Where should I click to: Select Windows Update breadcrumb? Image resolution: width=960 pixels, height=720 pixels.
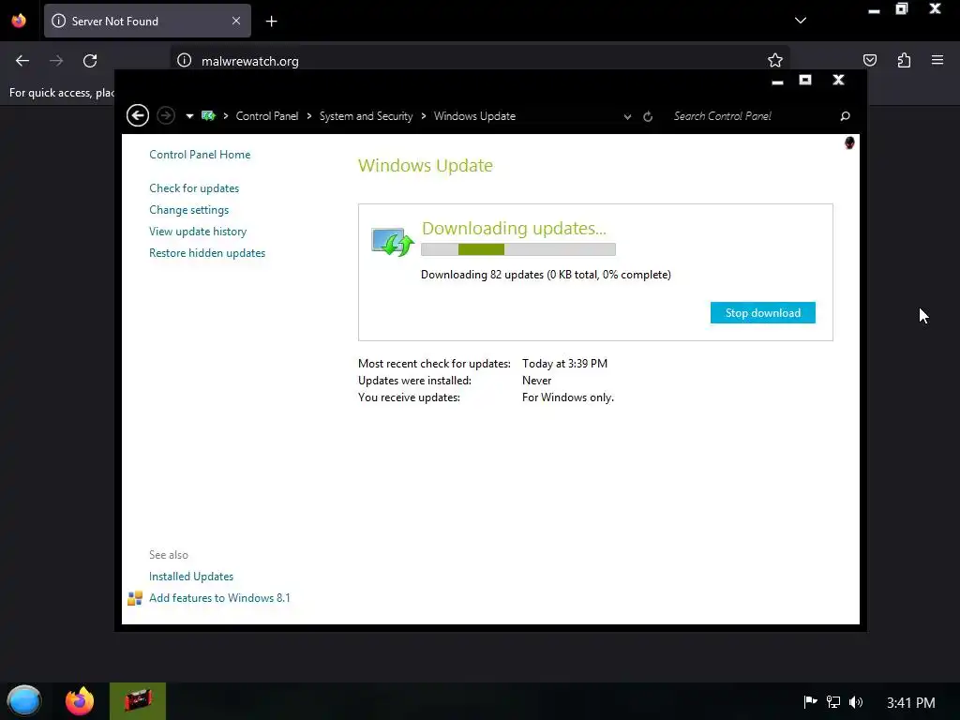click(474, 116)
